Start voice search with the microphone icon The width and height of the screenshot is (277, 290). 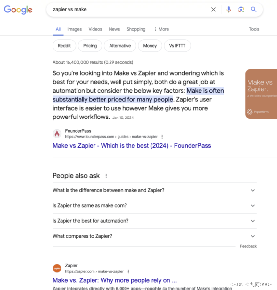click(x=229, y=10)
